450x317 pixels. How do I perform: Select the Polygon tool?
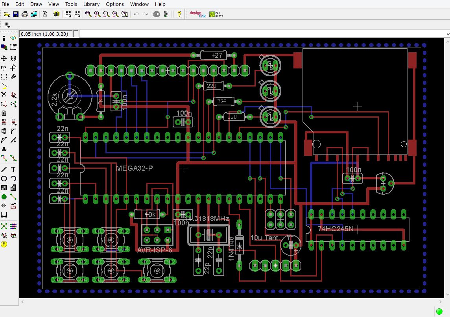pyautogui.click(x=13, y=188)
